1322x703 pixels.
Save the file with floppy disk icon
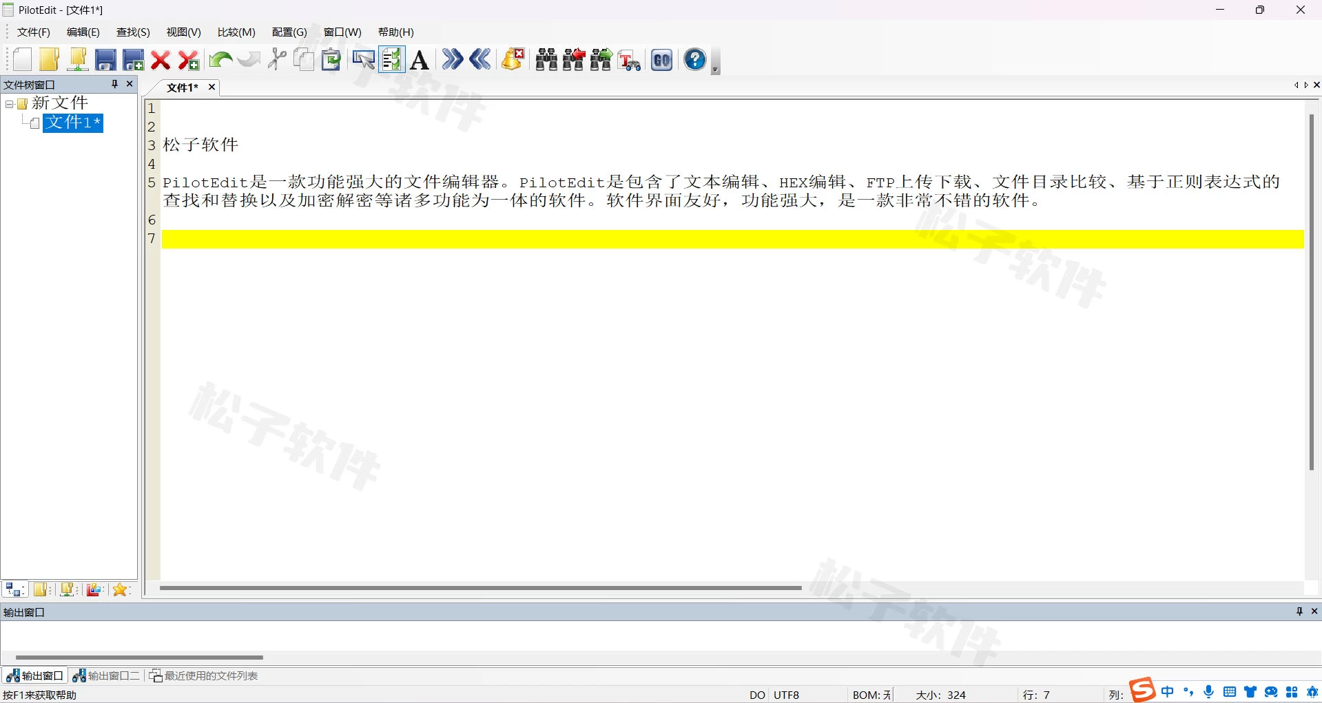coord(105,60)
